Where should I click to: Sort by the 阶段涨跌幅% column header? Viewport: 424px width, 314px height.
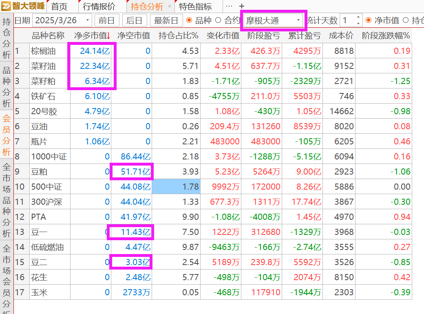tap(386, 35)
